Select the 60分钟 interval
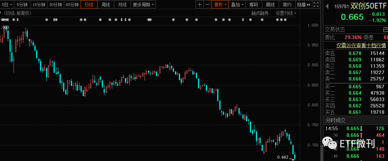The width and height of the screenshot is (388, 161). 72,5
